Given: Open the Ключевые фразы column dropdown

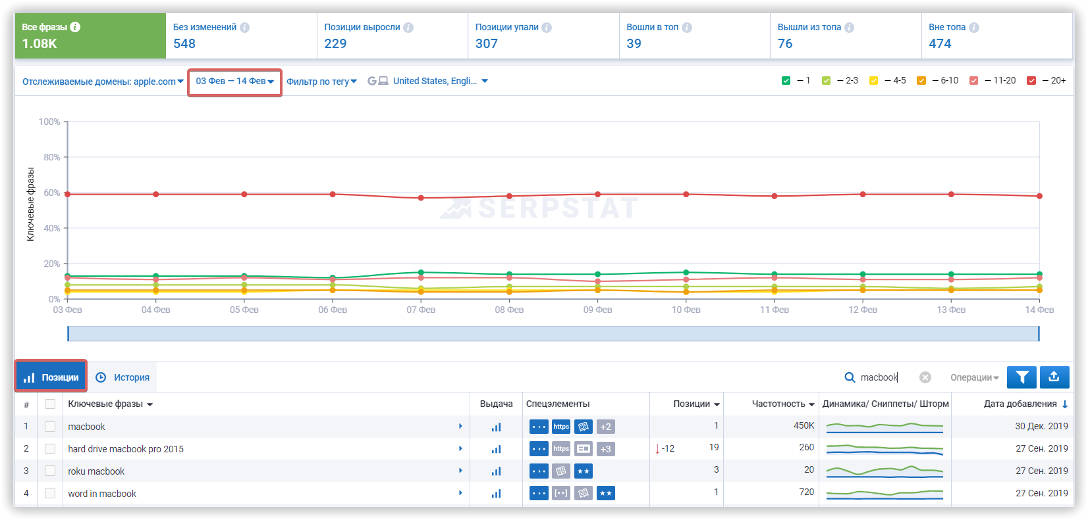Looking at the screenshot, I should [111, 404].
